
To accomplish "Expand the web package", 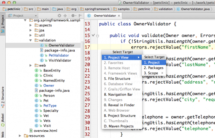I will pyautogui.click(x=31, y=65).
